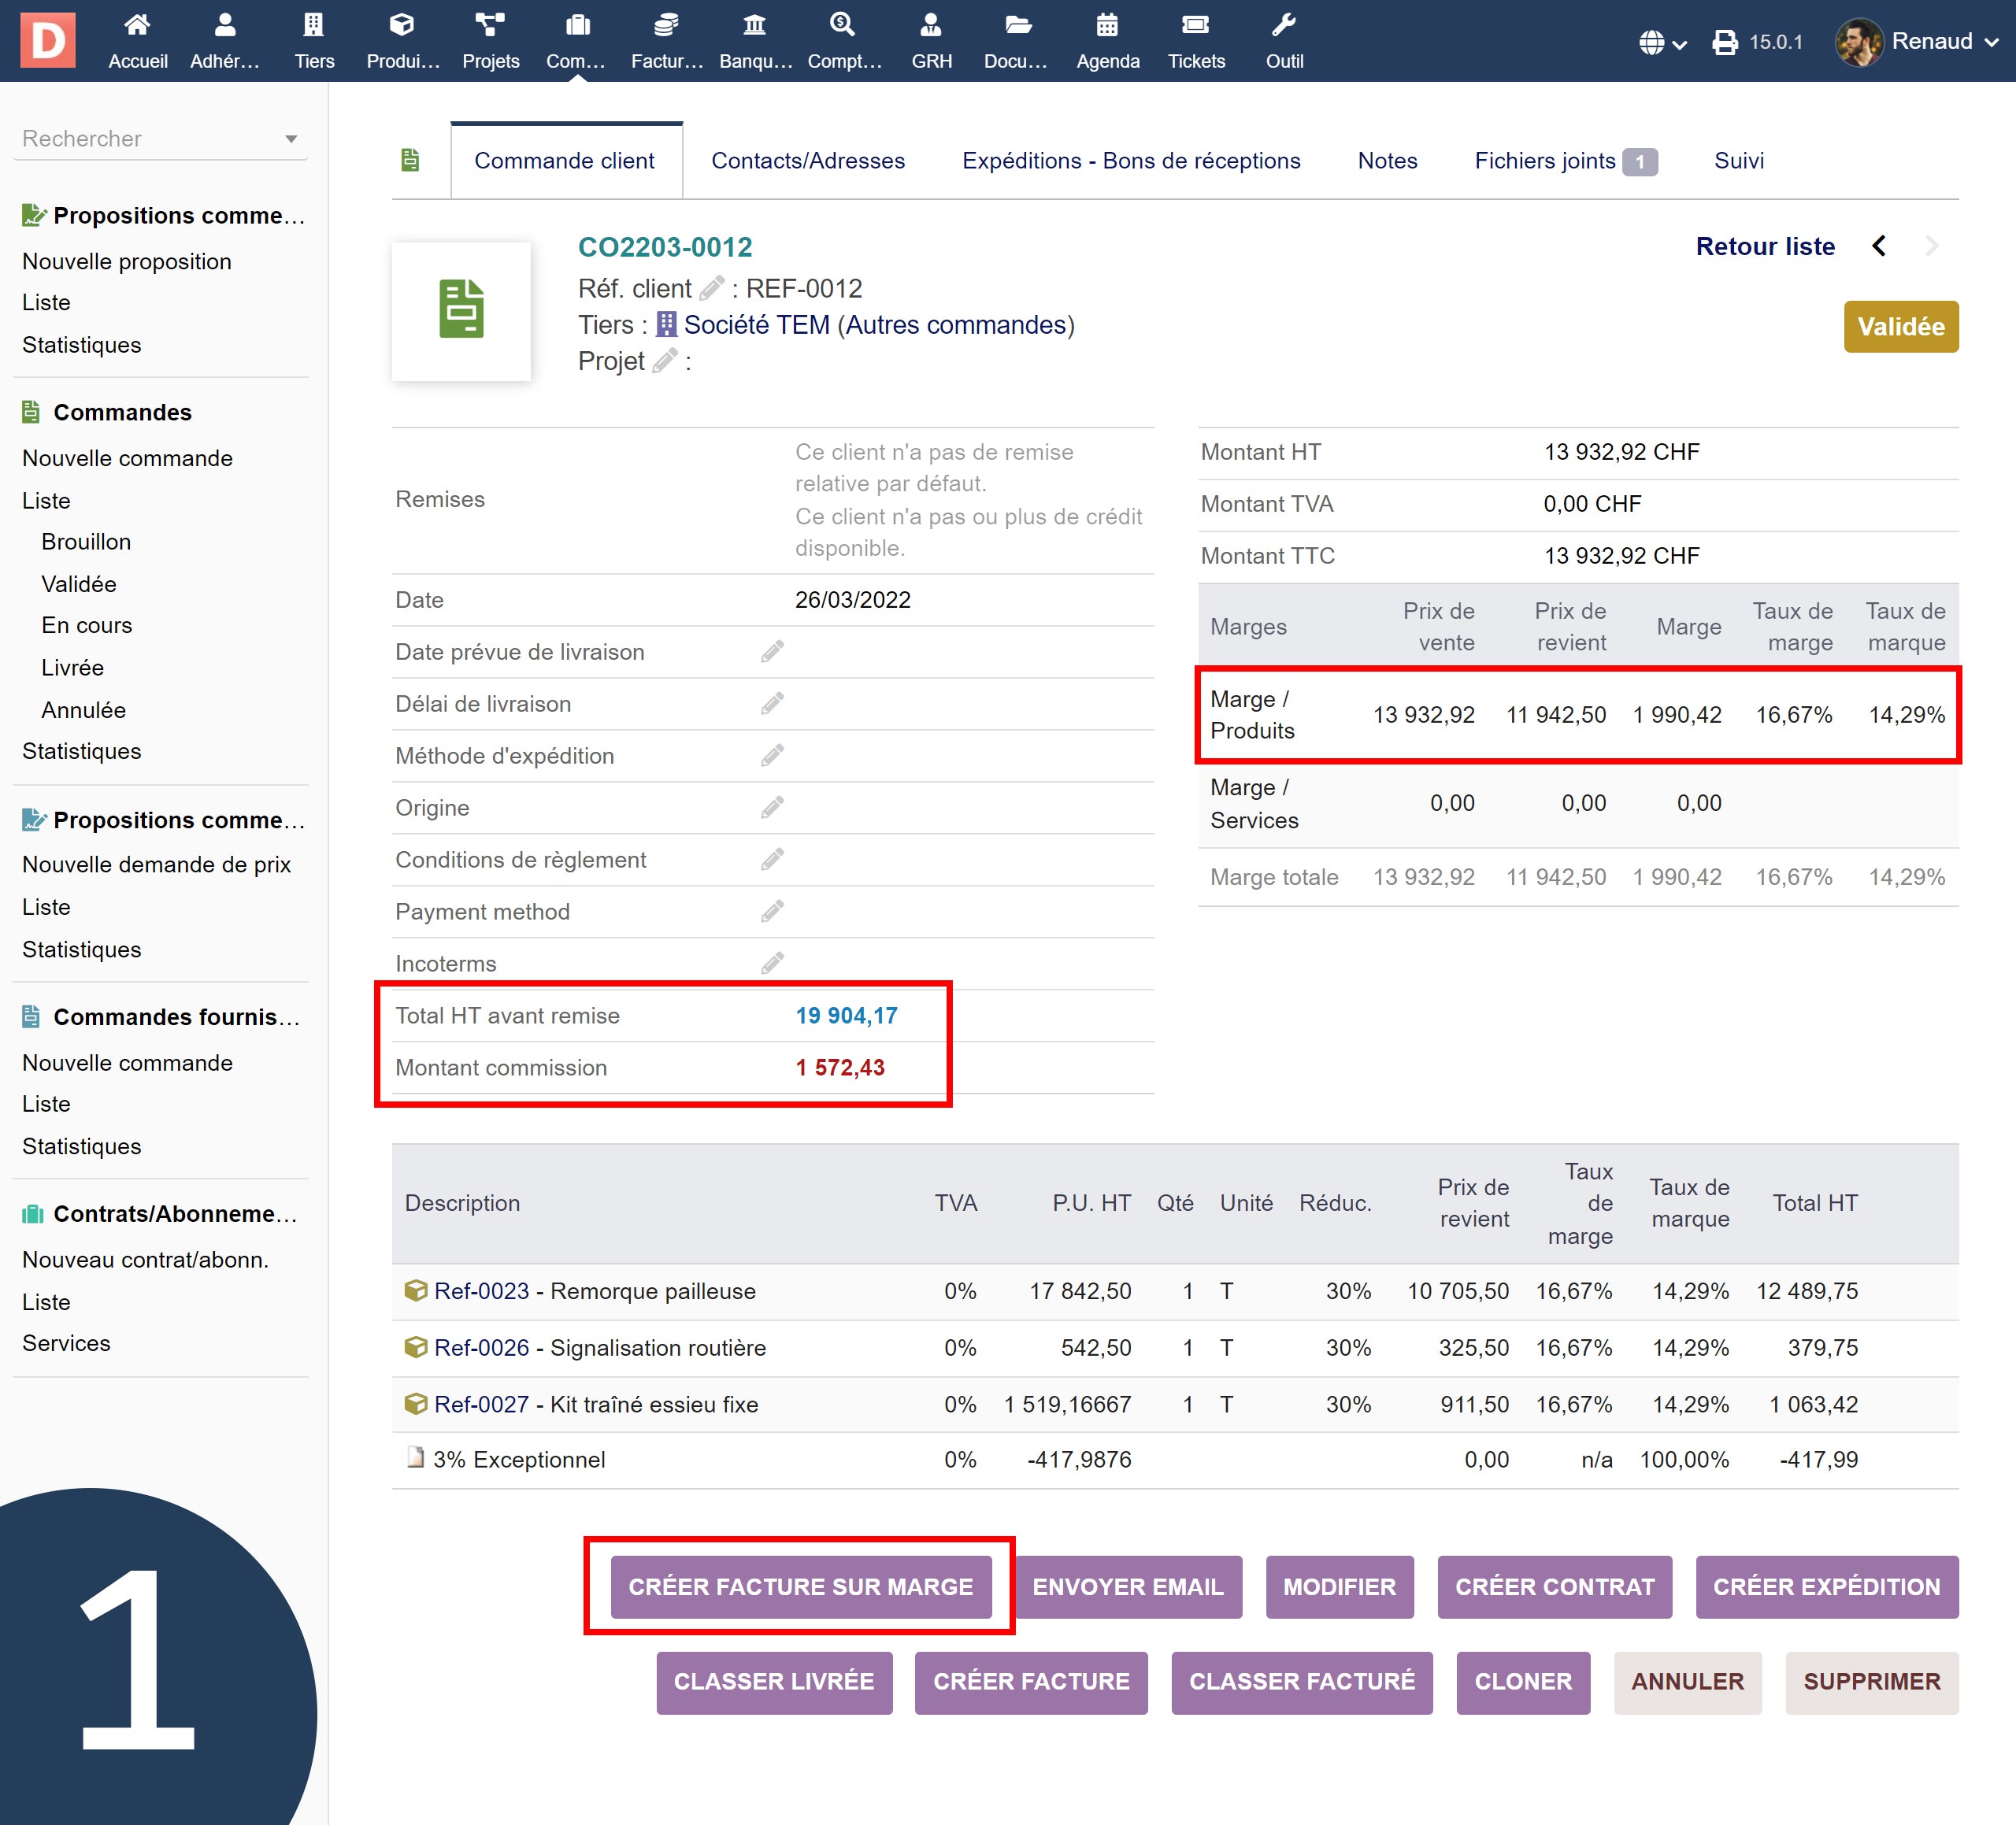
Task: Switch to the Contacts/Adresses tab
Action: (808, 161)
